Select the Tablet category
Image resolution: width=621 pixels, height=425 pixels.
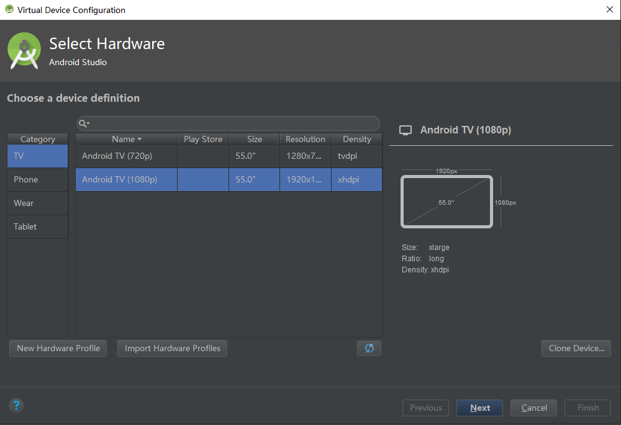point(38,226)
